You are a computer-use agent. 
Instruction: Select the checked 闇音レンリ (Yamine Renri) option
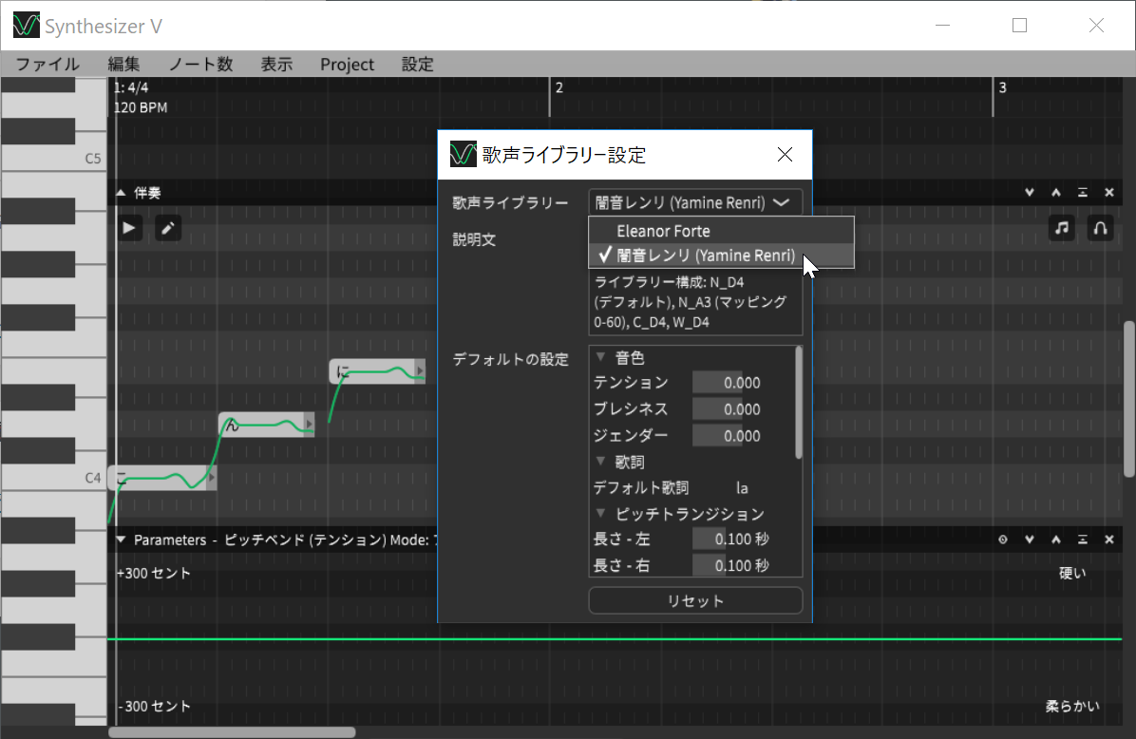tap(722, 255)
